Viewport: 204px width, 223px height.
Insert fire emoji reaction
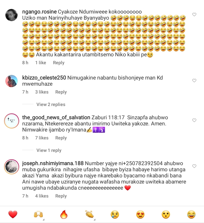(64, 214)
